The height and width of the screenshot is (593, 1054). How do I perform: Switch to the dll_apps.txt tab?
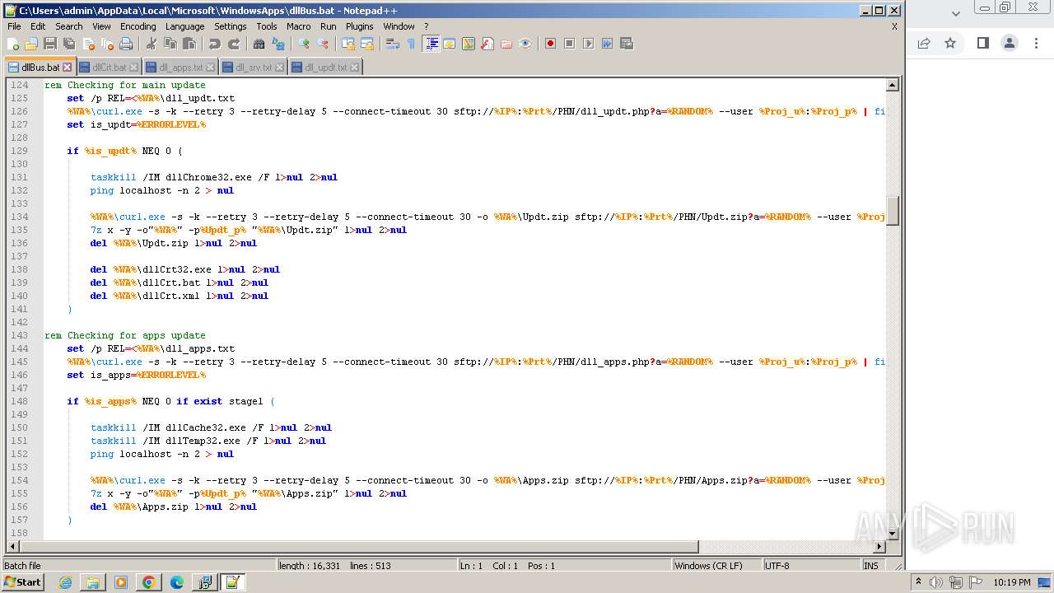pos(180,68)
